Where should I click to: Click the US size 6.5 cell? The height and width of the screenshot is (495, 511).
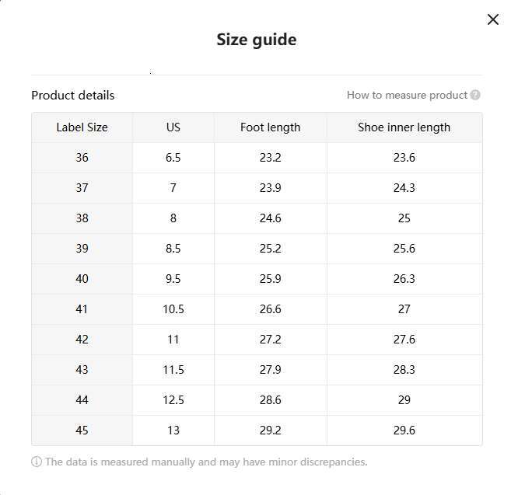click(173, 158)
